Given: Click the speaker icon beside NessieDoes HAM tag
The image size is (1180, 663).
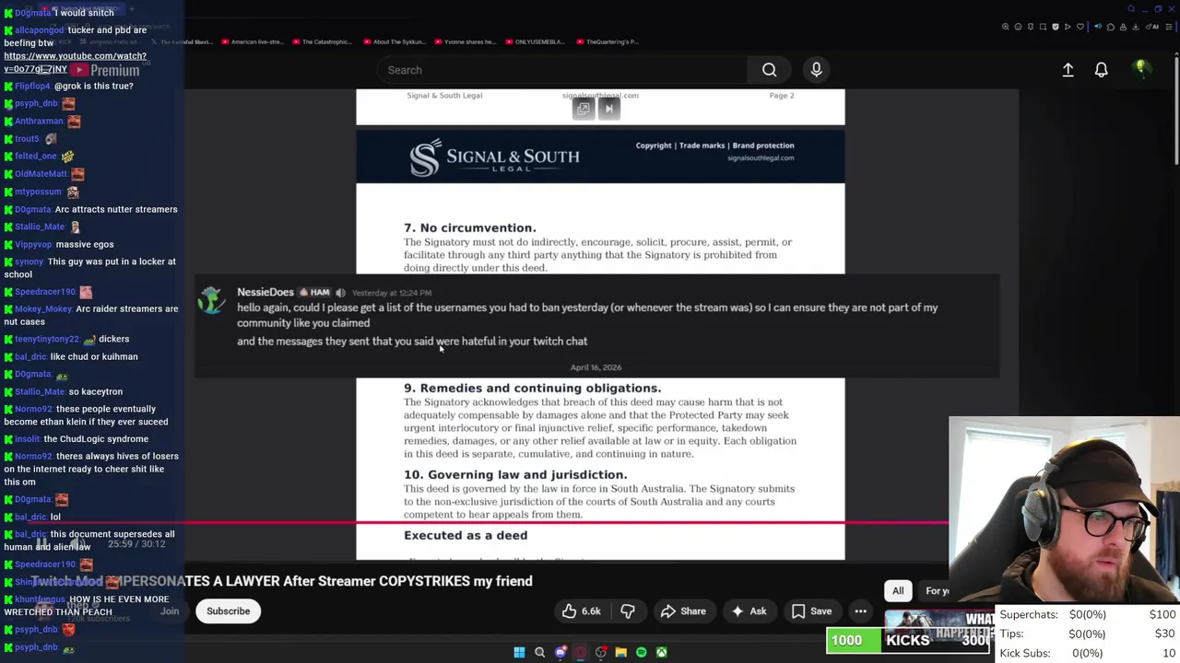Looking at the screenshot, I should pyautogui.click(x=340, y=293).
